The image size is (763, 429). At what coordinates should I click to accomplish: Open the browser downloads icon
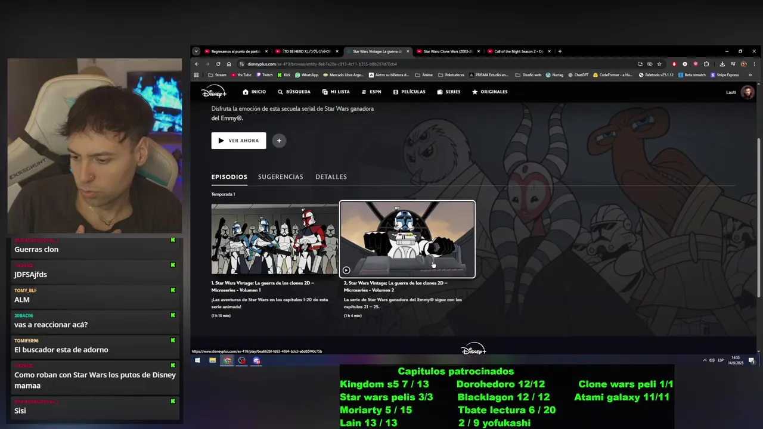click(x=722, y=64)
